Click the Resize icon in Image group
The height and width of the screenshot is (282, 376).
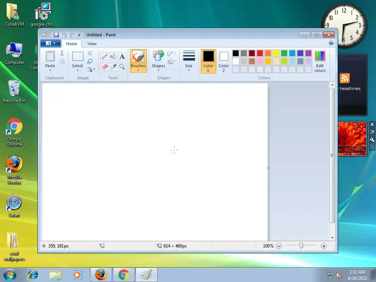pos(90,61)
